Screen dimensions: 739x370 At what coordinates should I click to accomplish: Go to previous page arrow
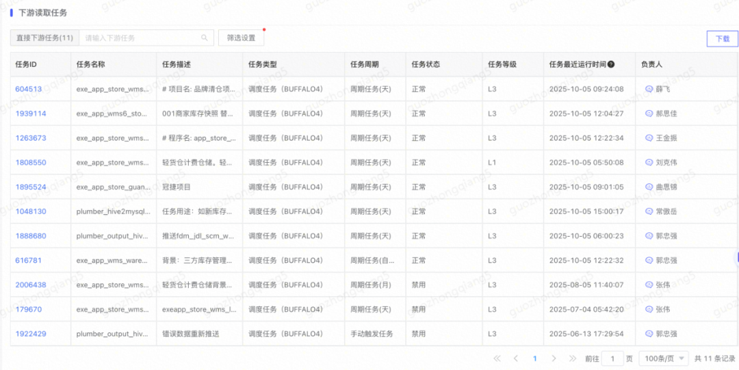516,358
